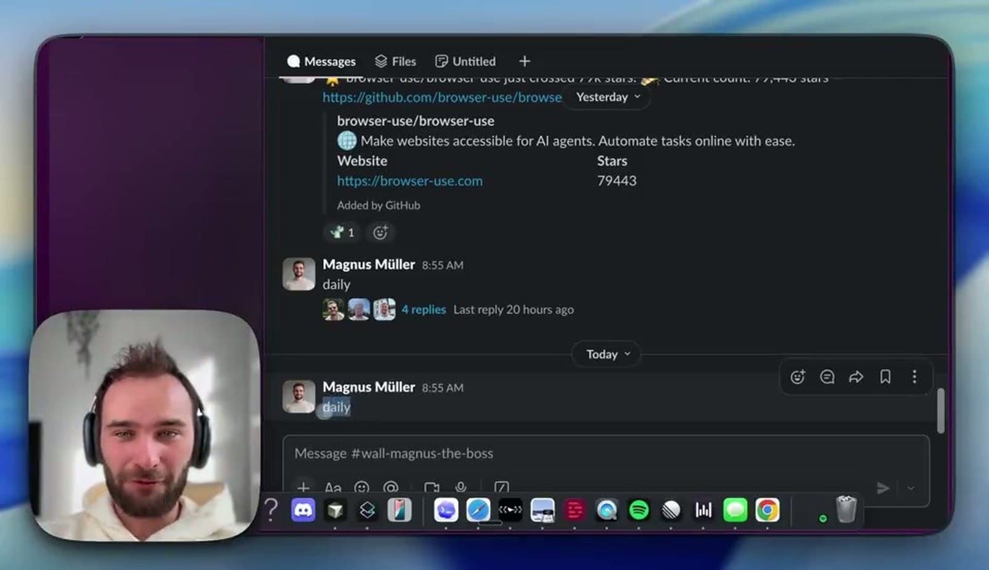Open slash shortcuts in composer
This screenshot has width=989, height=570.
[501, 487]
